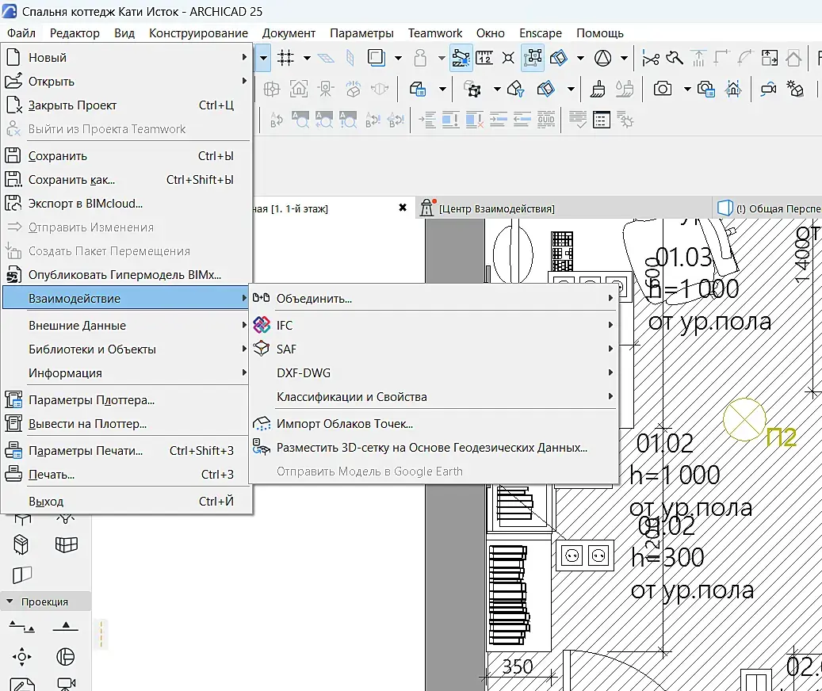Open the Конструирование menu

click(198, 33)
